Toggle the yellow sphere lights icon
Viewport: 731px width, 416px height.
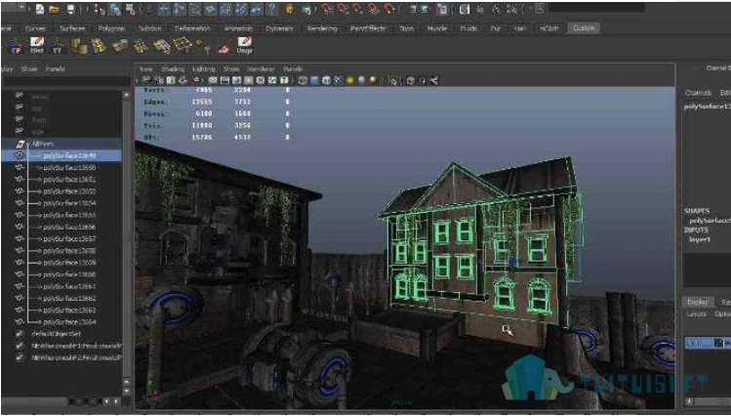(x=350, y=80)
